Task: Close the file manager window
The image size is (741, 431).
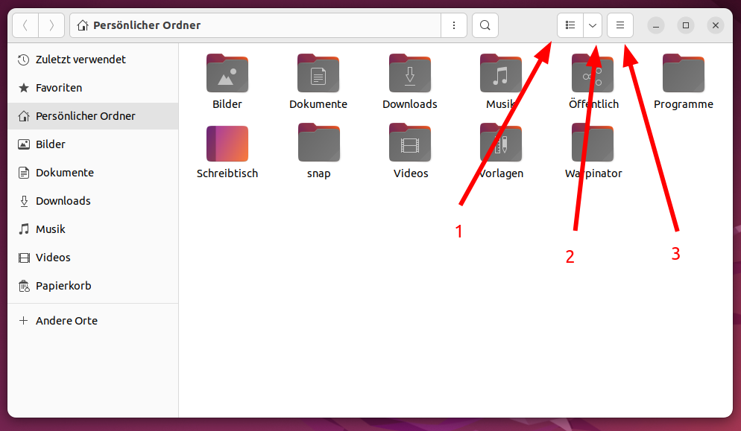Action: coord(716,25)
